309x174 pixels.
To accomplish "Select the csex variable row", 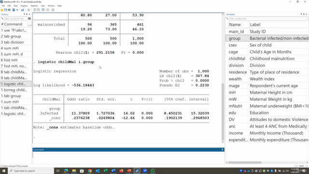I will tap(267, 45).
